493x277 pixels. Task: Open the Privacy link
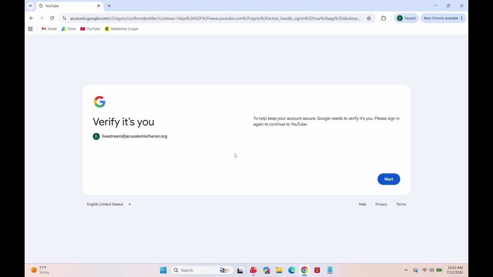coord(381,204)
